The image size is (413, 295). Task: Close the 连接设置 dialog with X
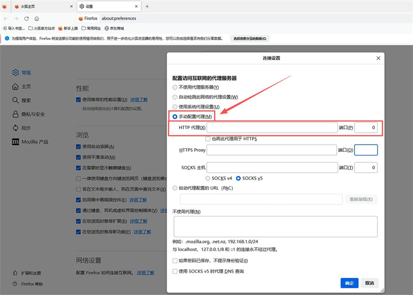tap(378, 58)
